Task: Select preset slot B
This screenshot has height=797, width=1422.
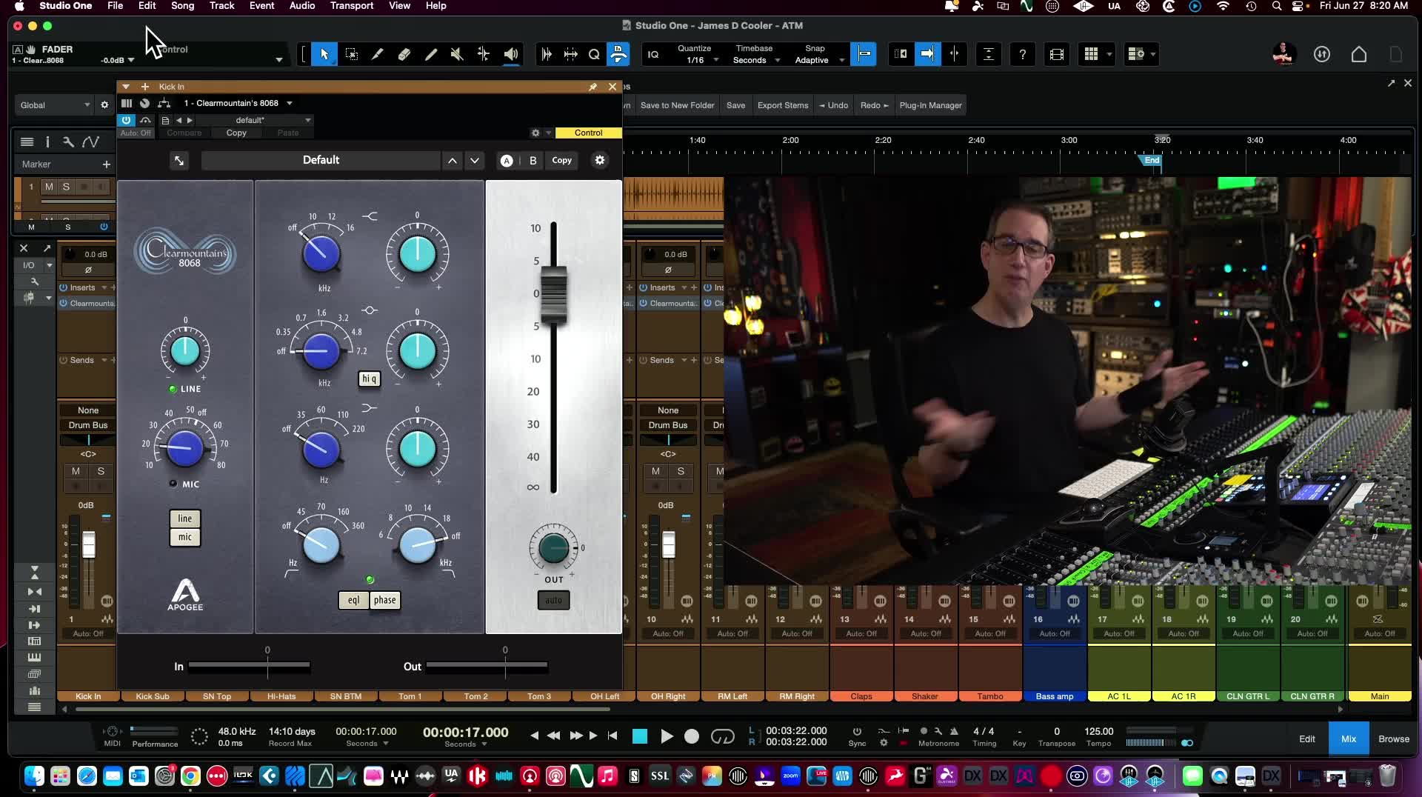Action: [533, 161]
